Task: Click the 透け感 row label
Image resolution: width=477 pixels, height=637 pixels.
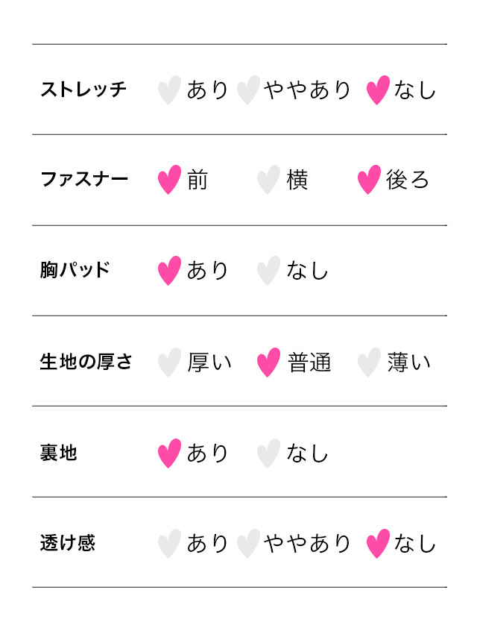Action: [68, 544]
